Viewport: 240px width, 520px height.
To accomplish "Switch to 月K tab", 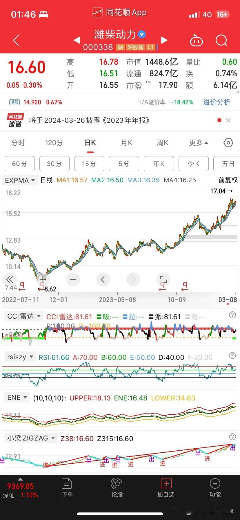I will 126,143.
